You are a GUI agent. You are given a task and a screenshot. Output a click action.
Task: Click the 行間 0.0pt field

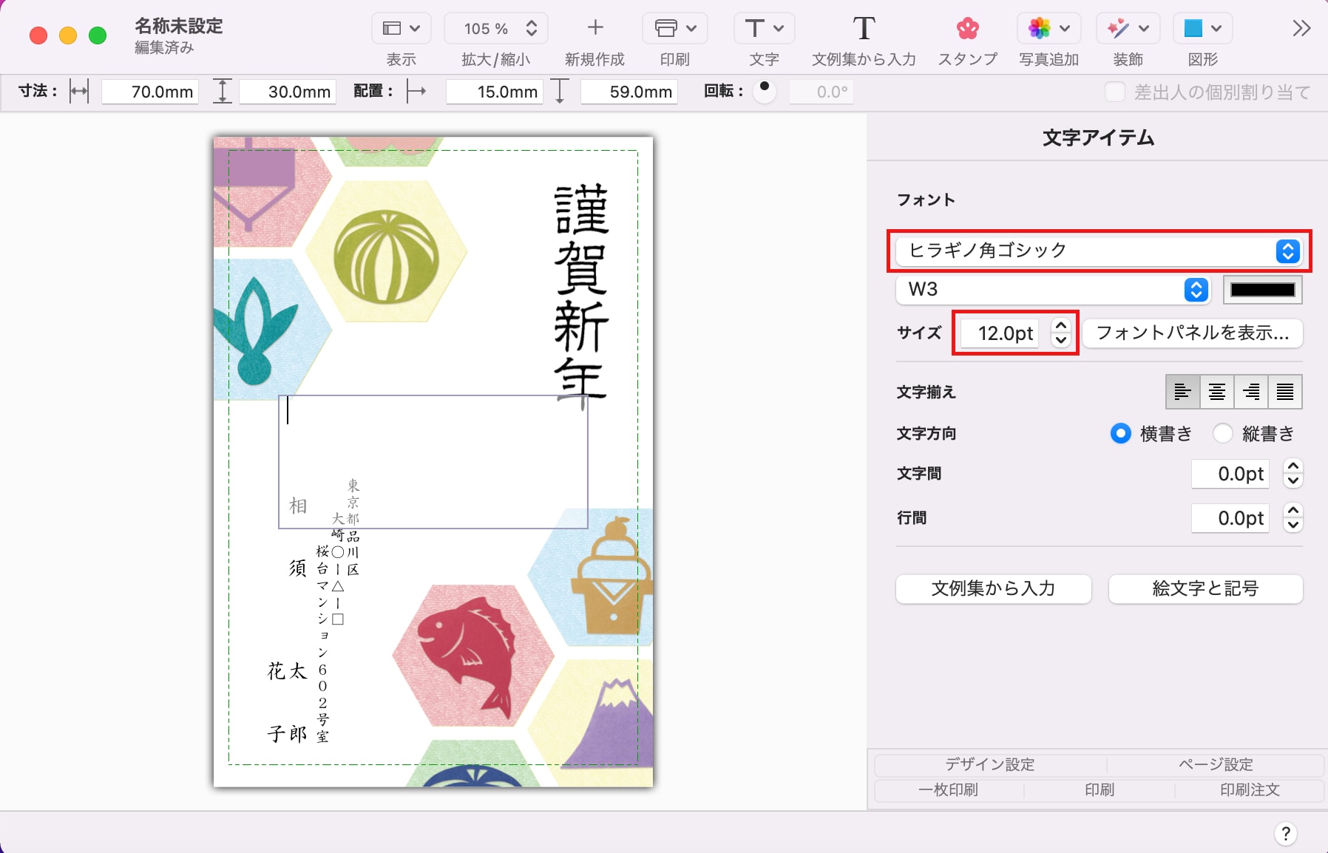point(1230,517)
